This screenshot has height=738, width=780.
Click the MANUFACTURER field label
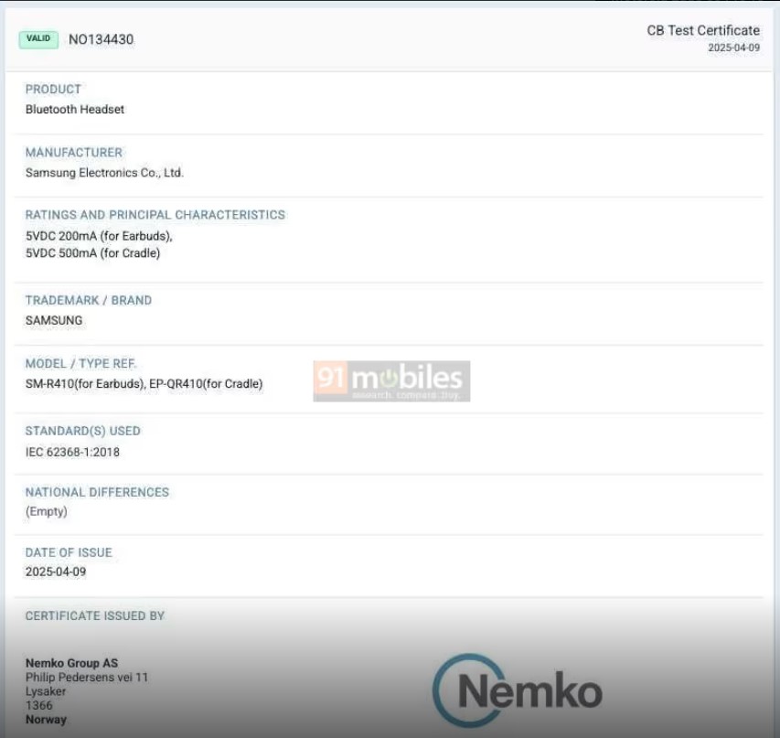tap(74, 153)
